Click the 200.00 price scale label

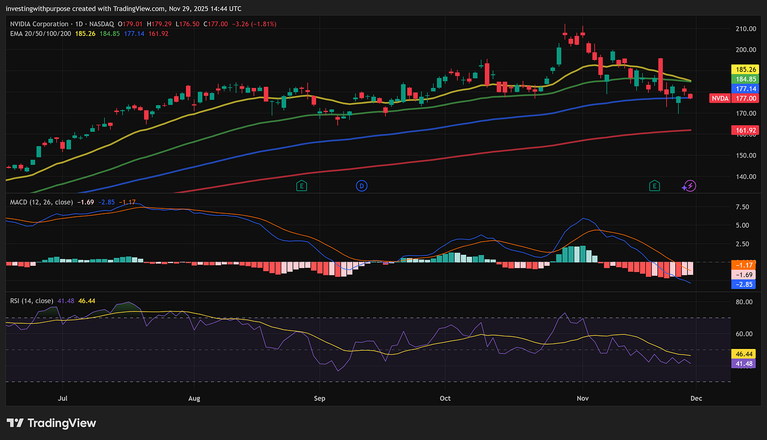point(746,49)
